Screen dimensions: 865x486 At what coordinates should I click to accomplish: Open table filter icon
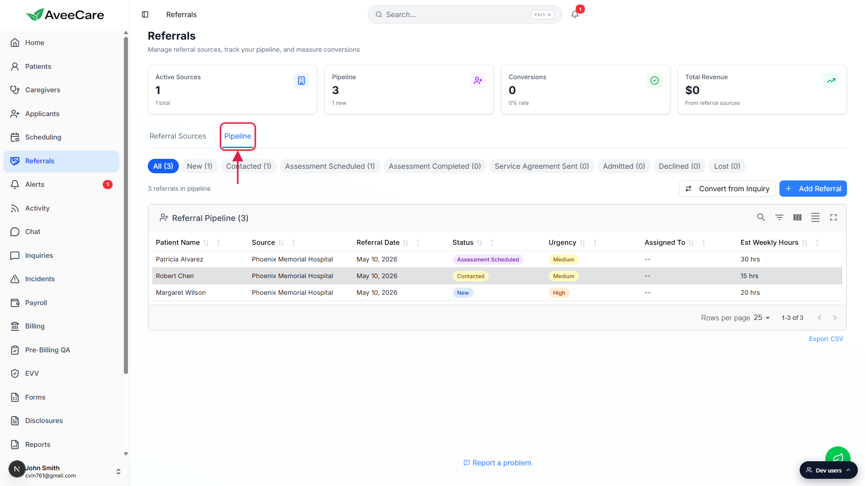click(779, 217)
